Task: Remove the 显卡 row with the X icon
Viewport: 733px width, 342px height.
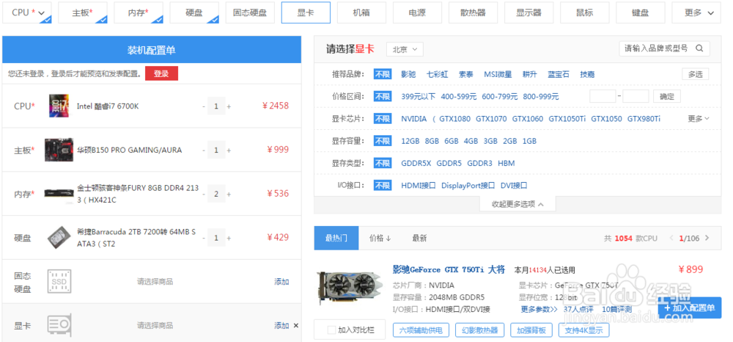Action: pyautogui.click(x=296, y=325)
